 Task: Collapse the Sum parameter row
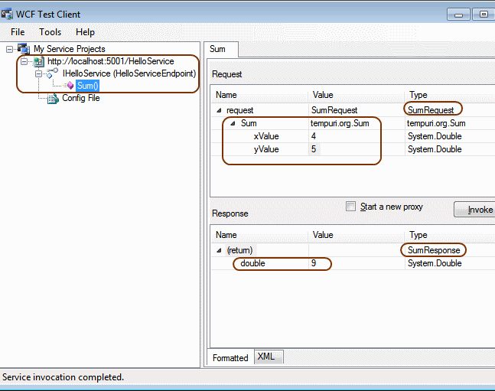(x=233, y=123)
